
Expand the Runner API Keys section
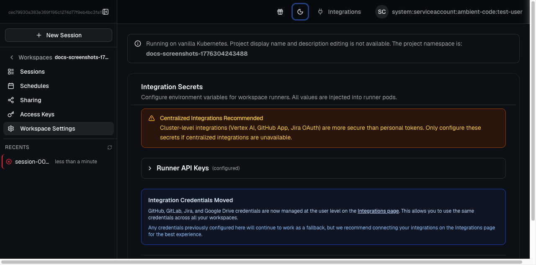[150, 168]
